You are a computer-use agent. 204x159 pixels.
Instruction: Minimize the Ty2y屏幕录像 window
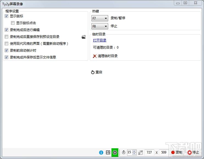[178, 3]
